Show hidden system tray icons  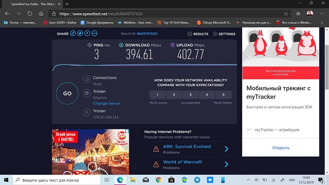(x=249, y=180)
